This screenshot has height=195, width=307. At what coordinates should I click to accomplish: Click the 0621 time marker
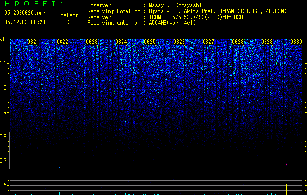[33, 42]
